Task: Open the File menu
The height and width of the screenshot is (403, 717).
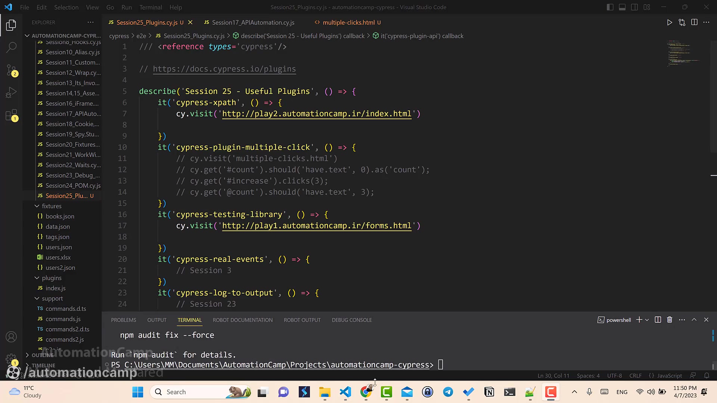Action: [25, 7]
